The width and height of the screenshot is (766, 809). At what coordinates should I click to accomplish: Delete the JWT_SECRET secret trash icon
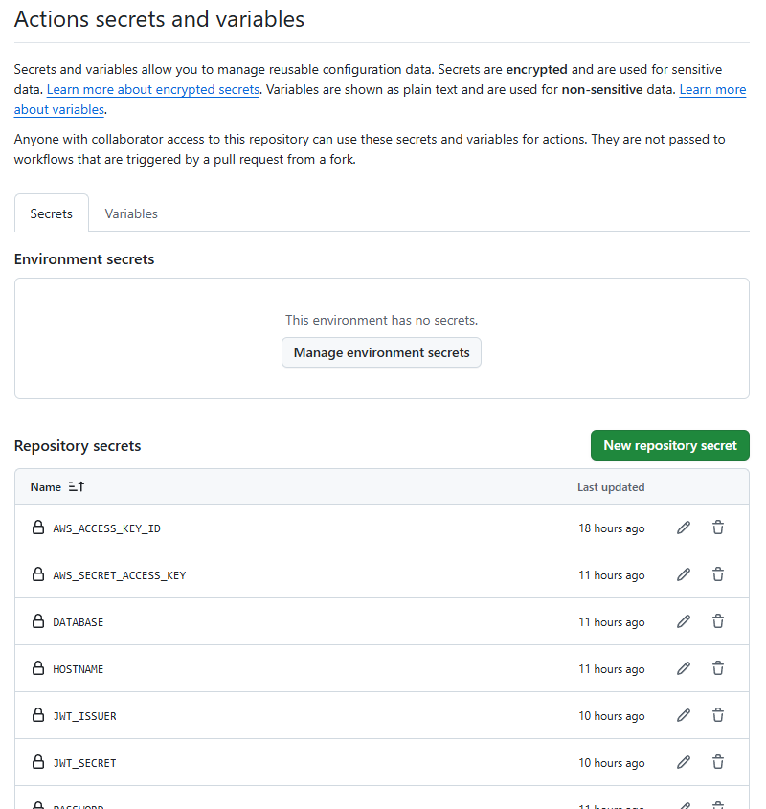pos(718,762)
